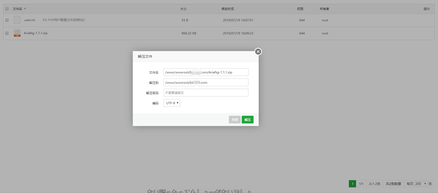Open the 编码 UTF-8 dropdown
438x193 pixels.
172,103
